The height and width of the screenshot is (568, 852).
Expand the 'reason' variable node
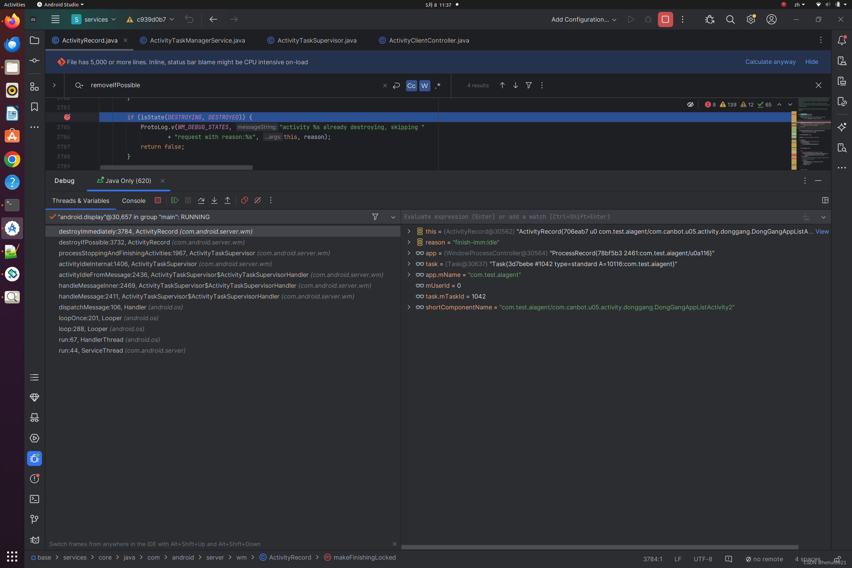(409, 242)
